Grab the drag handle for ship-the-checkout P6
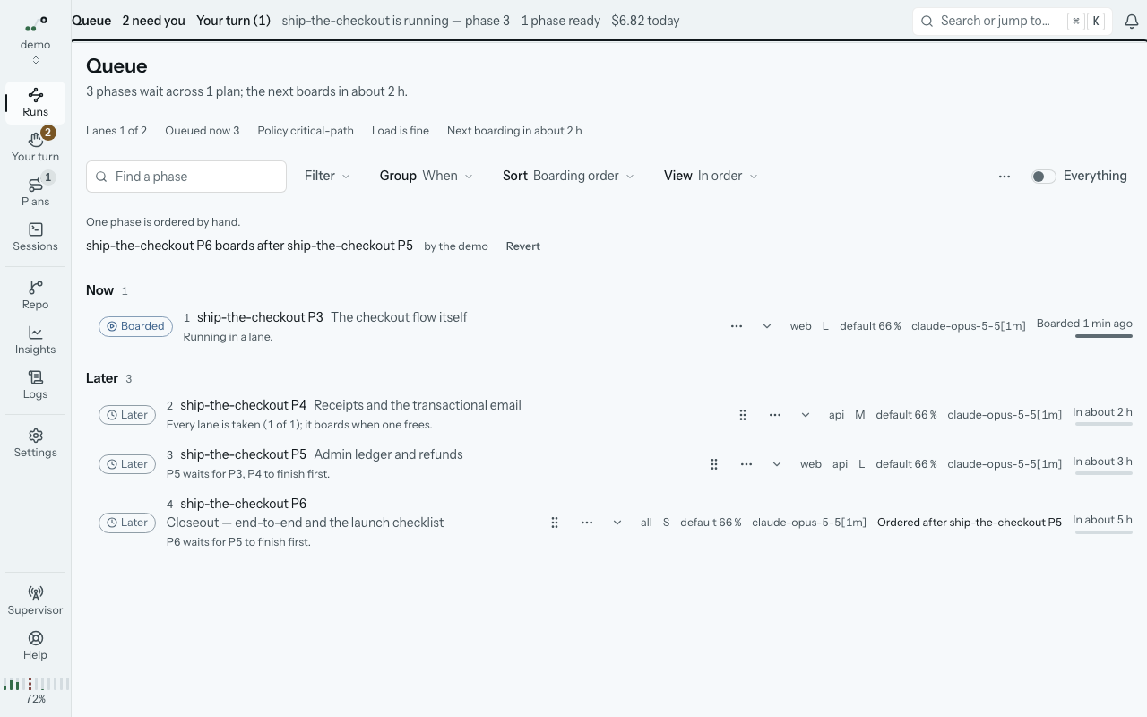The image size is (1147, 717). [x=555, y=523]
